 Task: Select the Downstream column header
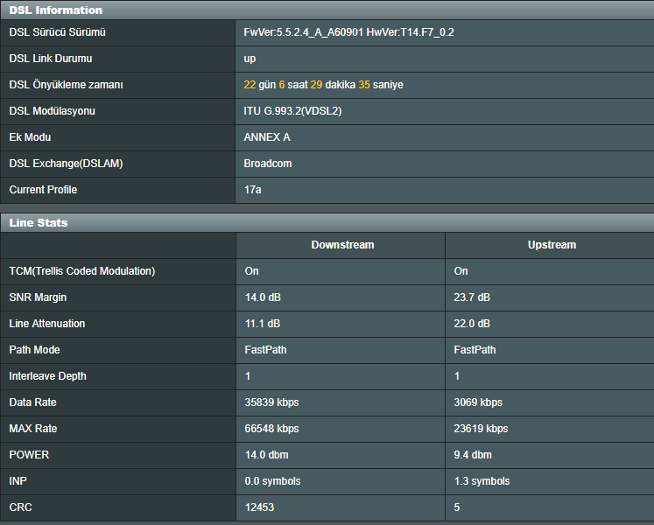pos(342,245)
